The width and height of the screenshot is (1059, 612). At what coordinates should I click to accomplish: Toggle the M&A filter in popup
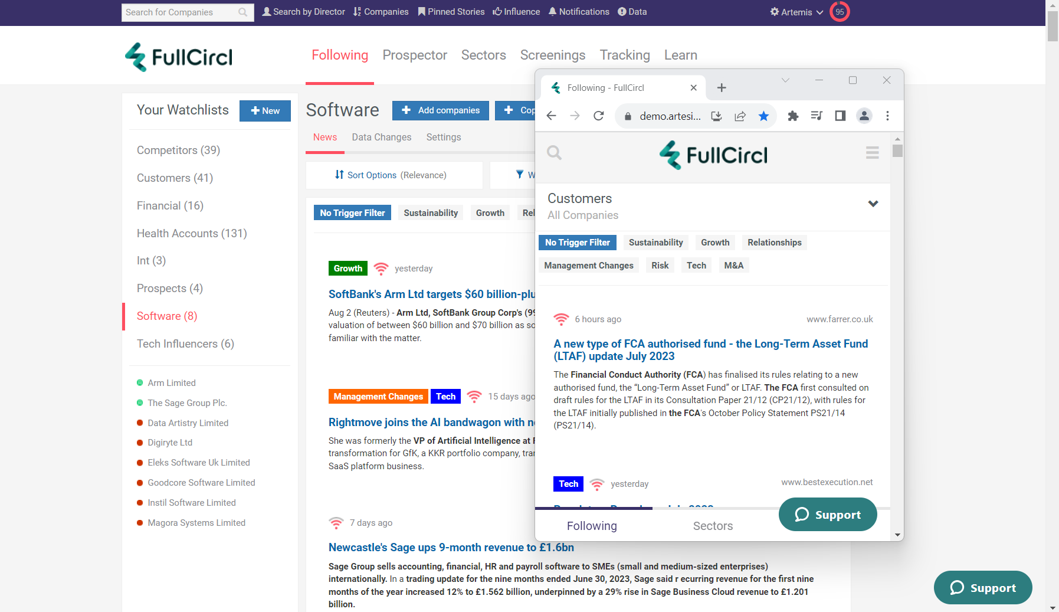tap(733, 266)
